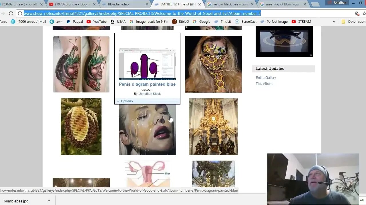Viewport: 366px width, 205px height.
Task: Open the honey-dripping face thumbnail
Action: pos(147,130)
